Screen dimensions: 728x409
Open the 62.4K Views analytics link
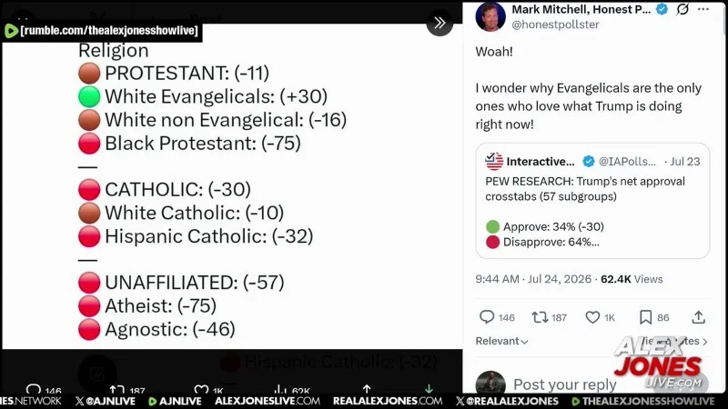tap(632, 279)
